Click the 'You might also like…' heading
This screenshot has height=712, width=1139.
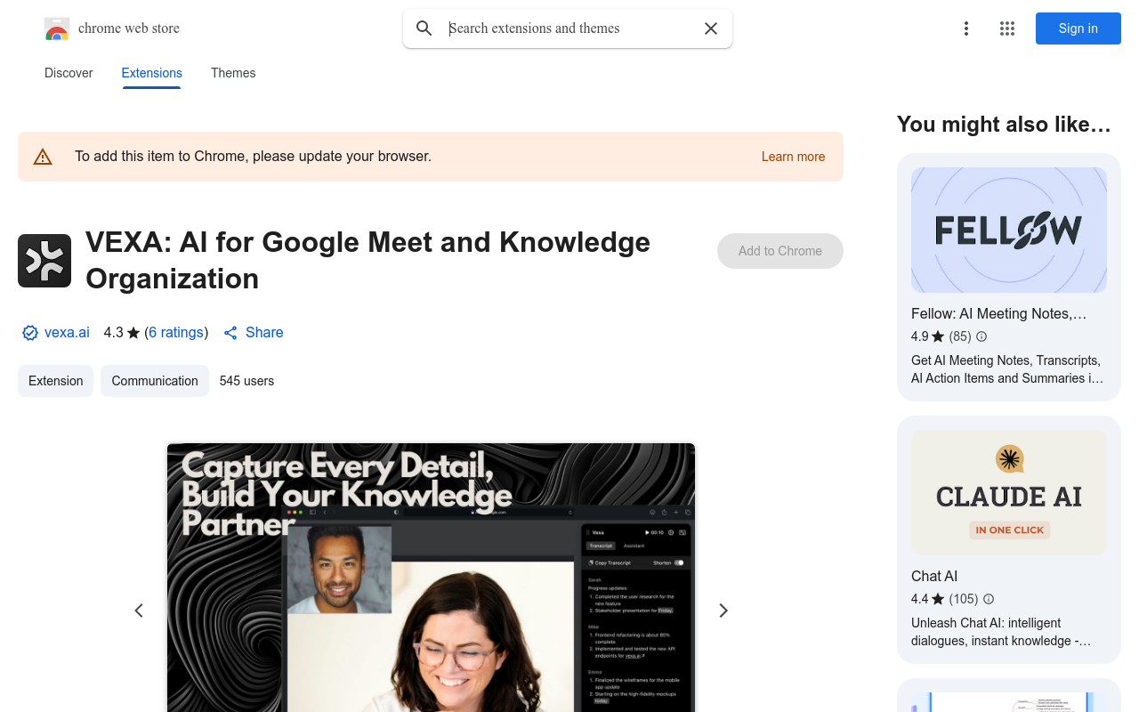1004,125
